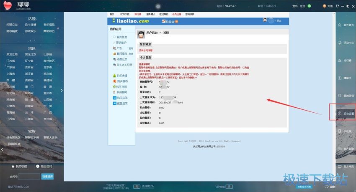Collapse sidebar with bottom-left chevron arrow
Screen dimensions: 356x192
point(2,149)
